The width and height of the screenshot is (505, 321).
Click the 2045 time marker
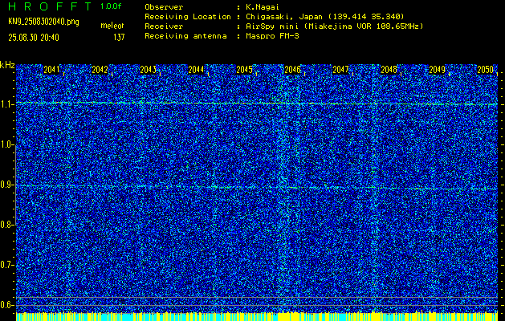click(x=244, y=70)
